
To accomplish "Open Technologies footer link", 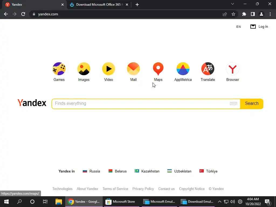I will (x=62, y=189).
